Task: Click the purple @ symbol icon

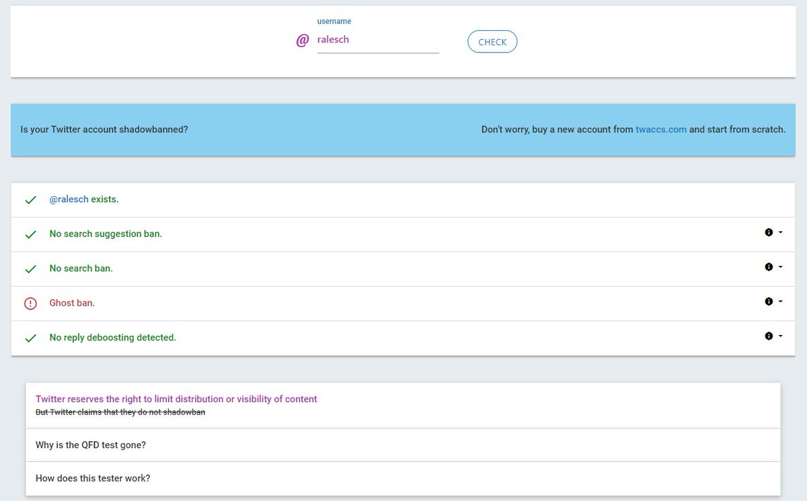Action: click(x=303, y=40)
